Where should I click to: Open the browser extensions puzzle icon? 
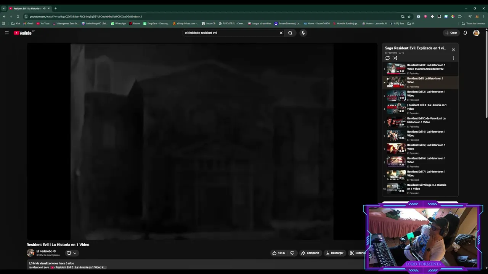point(460,16)
